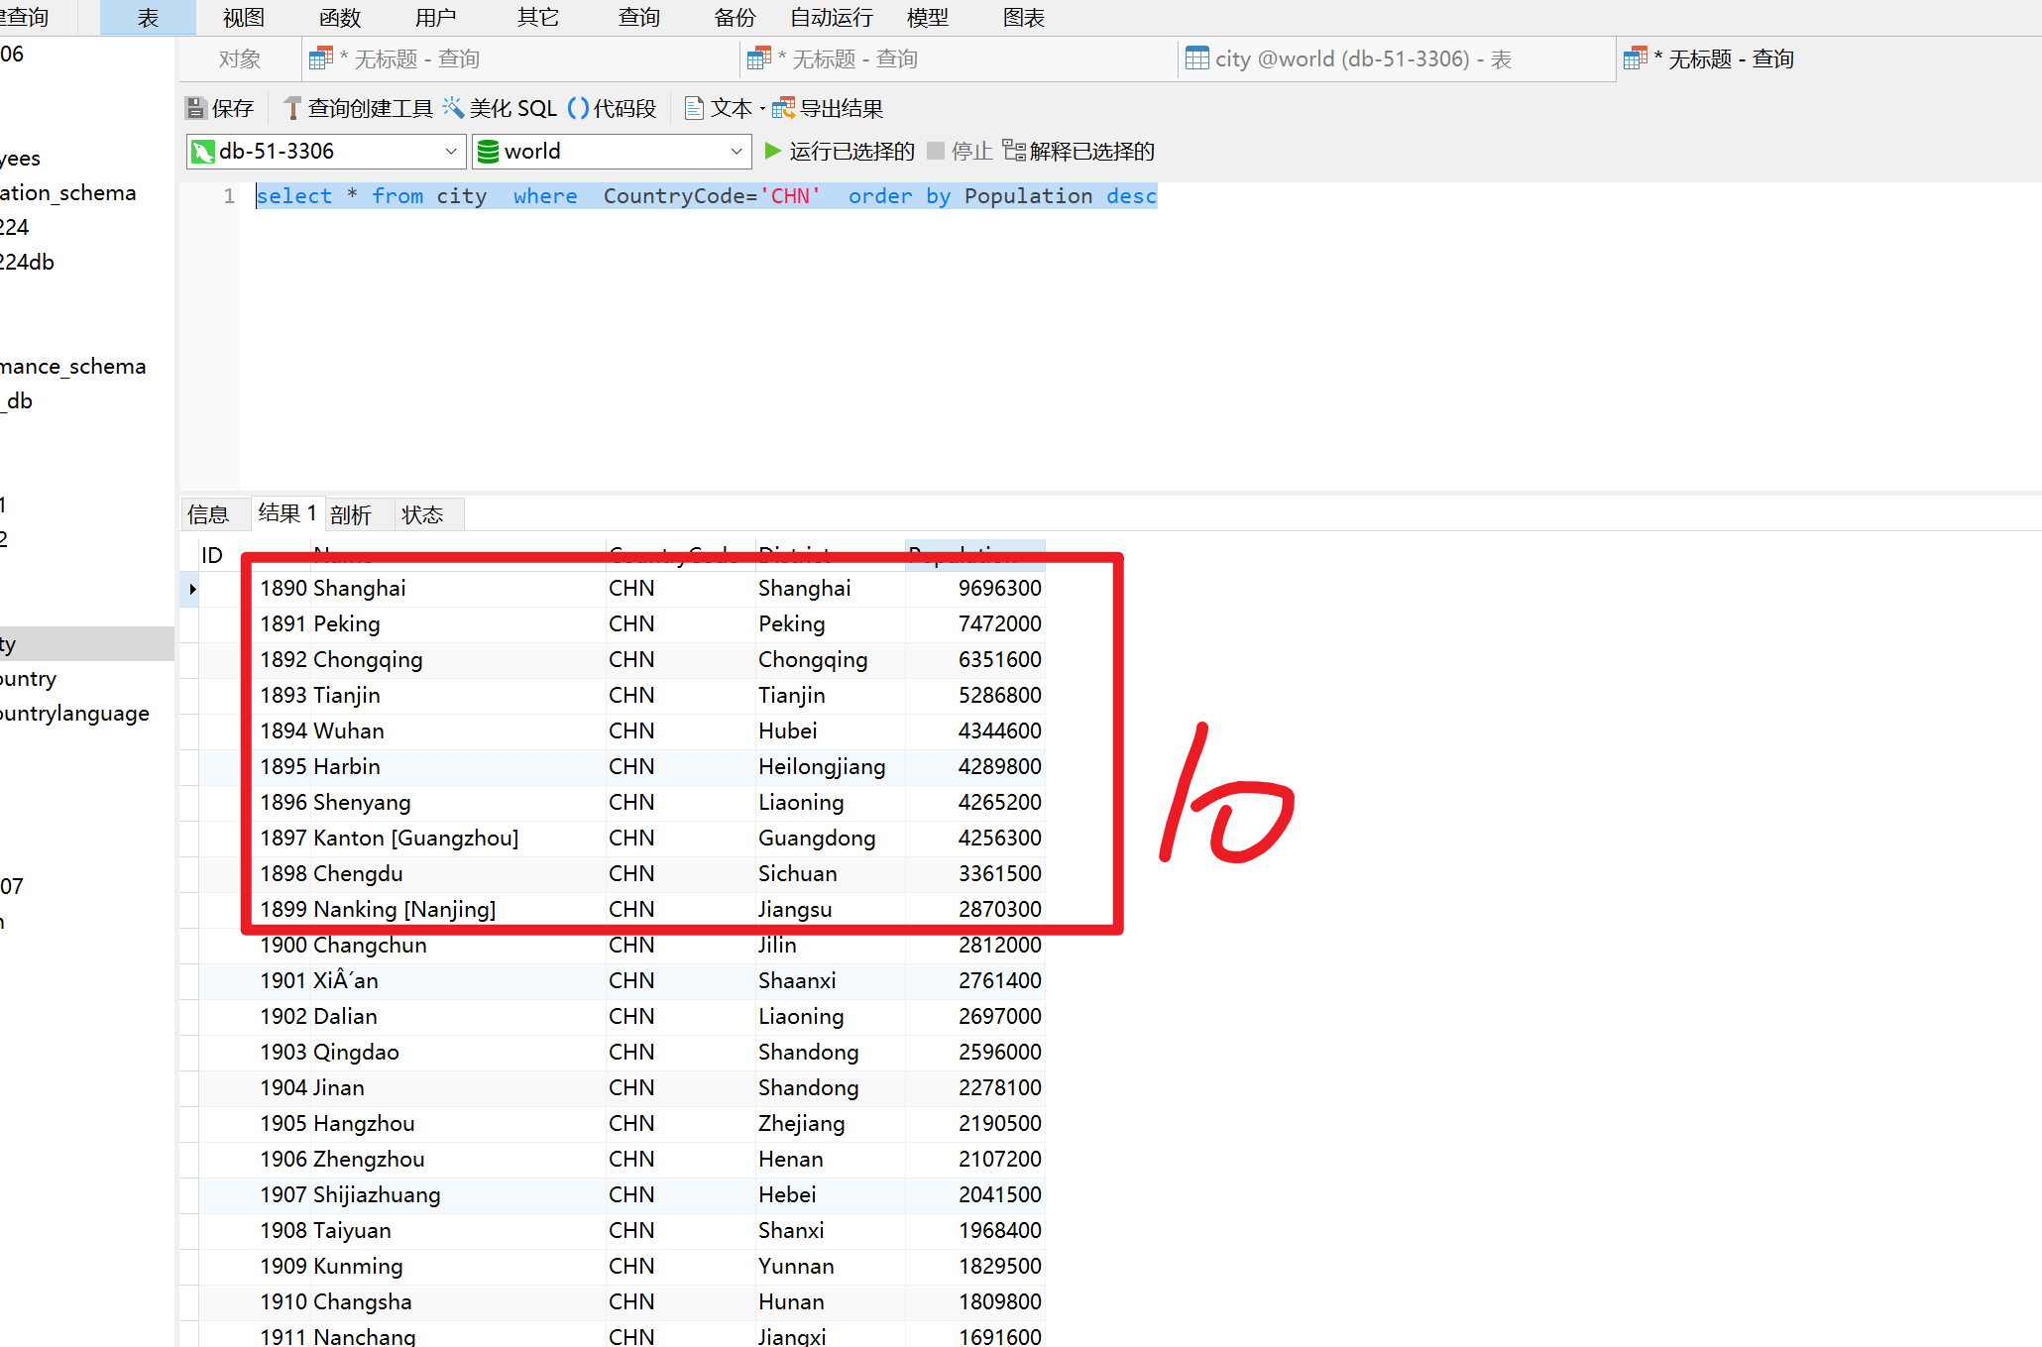The image size is (2042, 1347).
Task: Expand the Text button dropdown arrow
Action: 762,109
